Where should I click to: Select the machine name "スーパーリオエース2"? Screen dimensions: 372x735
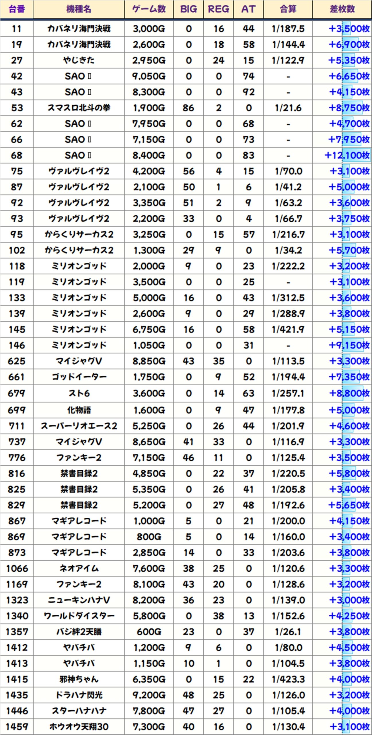79,426
